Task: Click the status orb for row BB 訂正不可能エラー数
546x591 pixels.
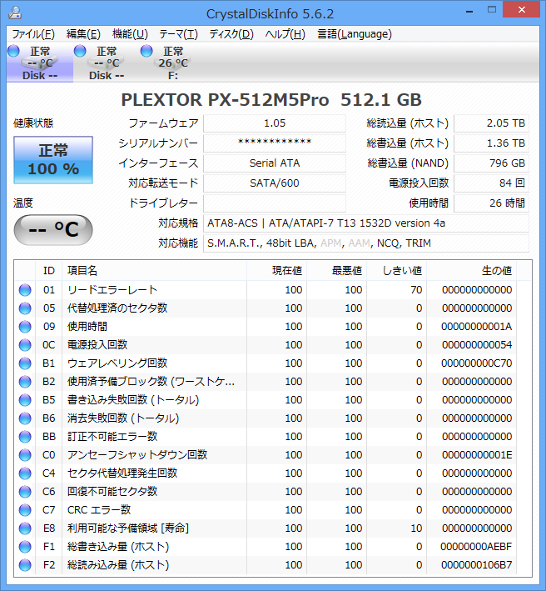Action: pyautogui.click(x=25, y=437)
